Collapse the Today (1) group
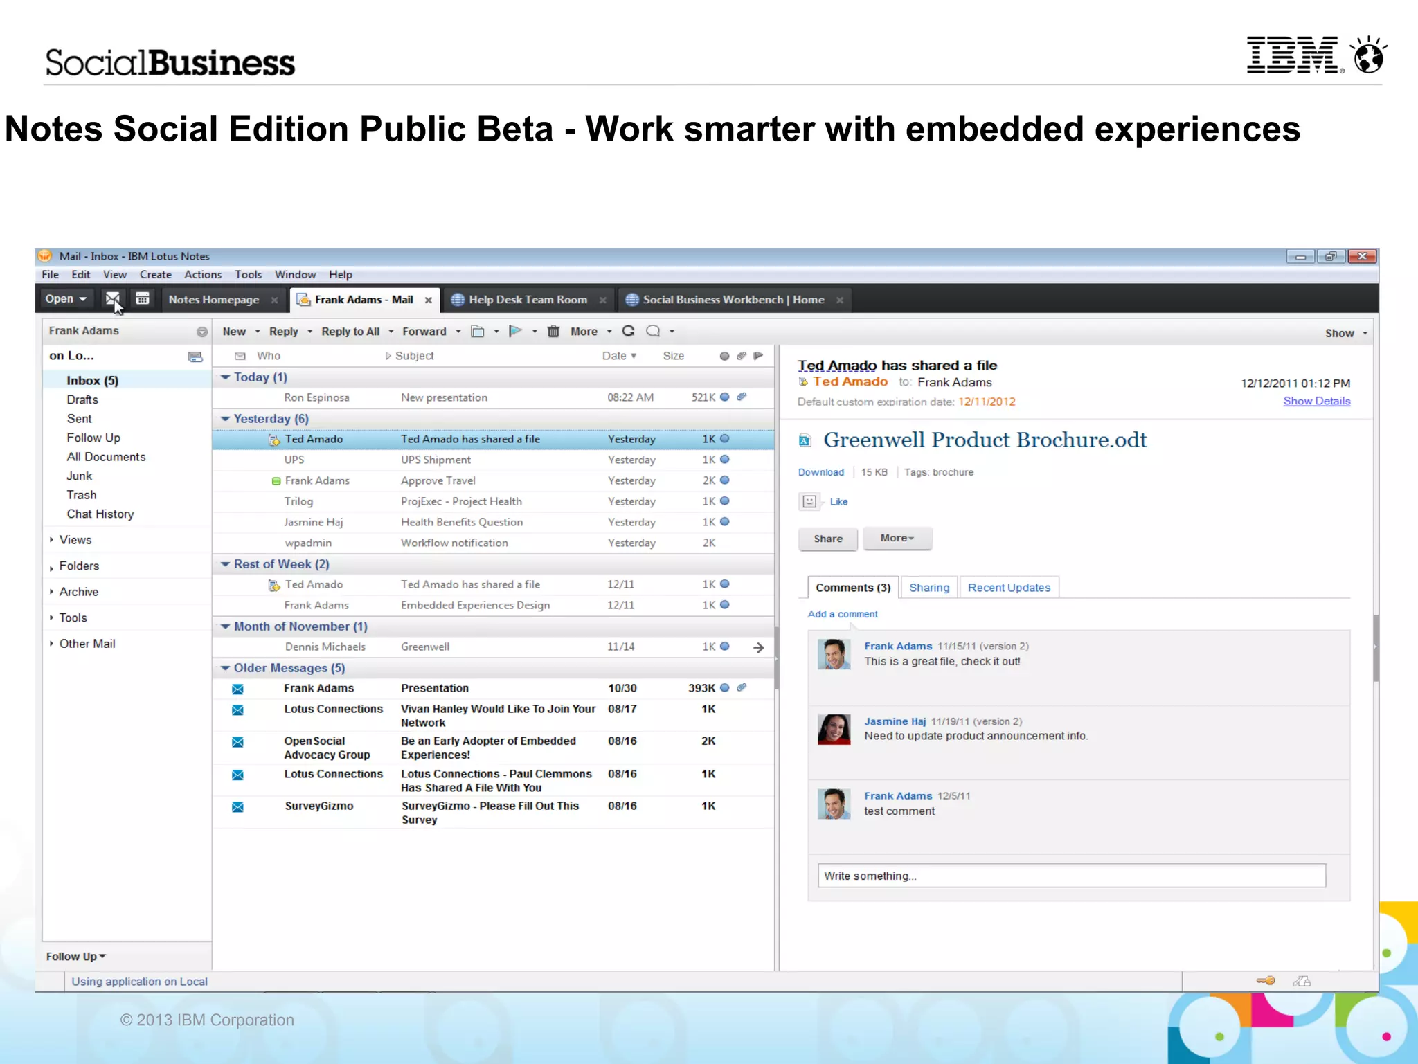The image size is (1418, 1064). pos(225,377)
